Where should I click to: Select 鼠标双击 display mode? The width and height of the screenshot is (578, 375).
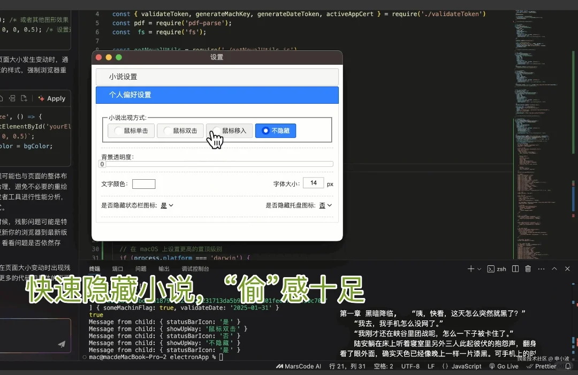pos(180,131)
